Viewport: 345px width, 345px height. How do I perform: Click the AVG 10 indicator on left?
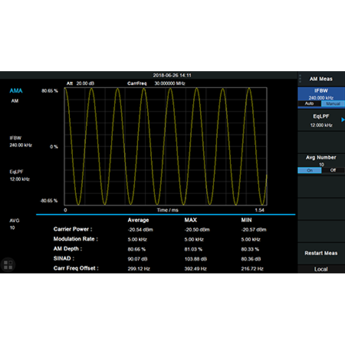tap(15, 224)
